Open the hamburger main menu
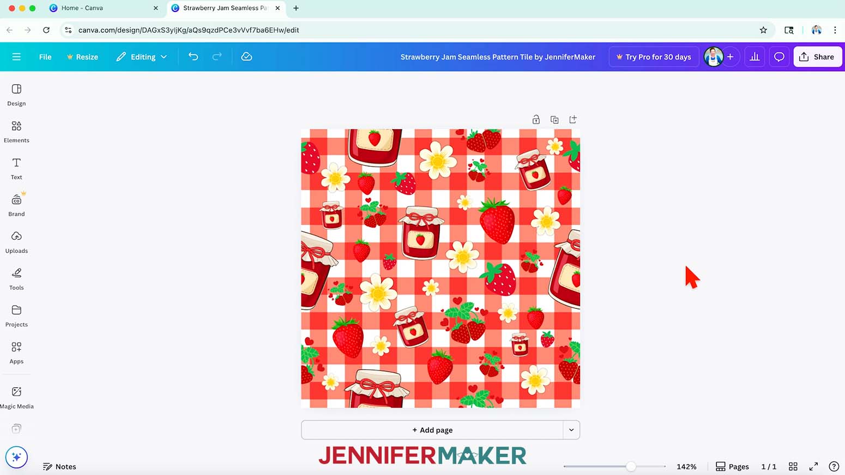The width and height of the screenshot is (845, 475). pos(16,57)
